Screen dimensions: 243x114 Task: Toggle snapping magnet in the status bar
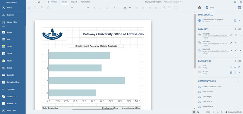[x=198, y=112]
